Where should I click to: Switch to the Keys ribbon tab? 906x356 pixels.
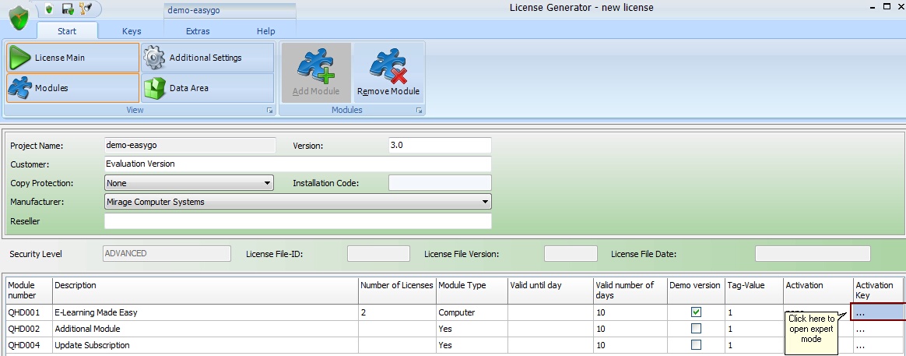pos(132,31)
